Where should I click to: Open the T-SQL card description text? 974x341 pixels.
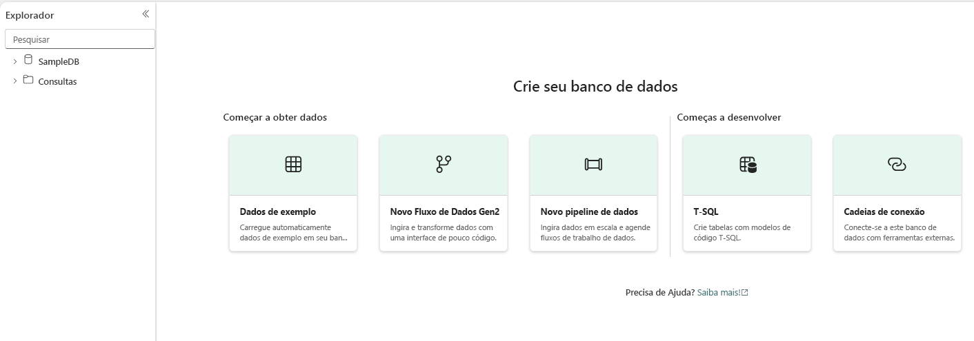click(742, 233)
